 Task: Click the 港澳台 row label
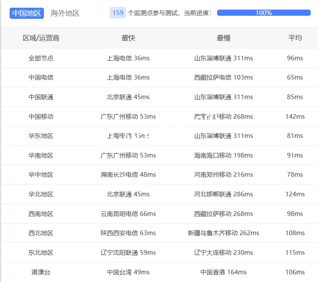click(41, 272)
